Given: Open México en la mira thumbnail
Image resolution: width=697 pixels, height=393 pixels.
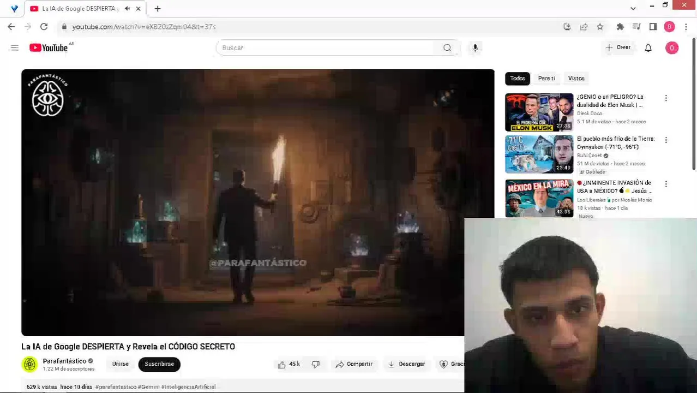Looking at the screenshot, I should point(539,198).
